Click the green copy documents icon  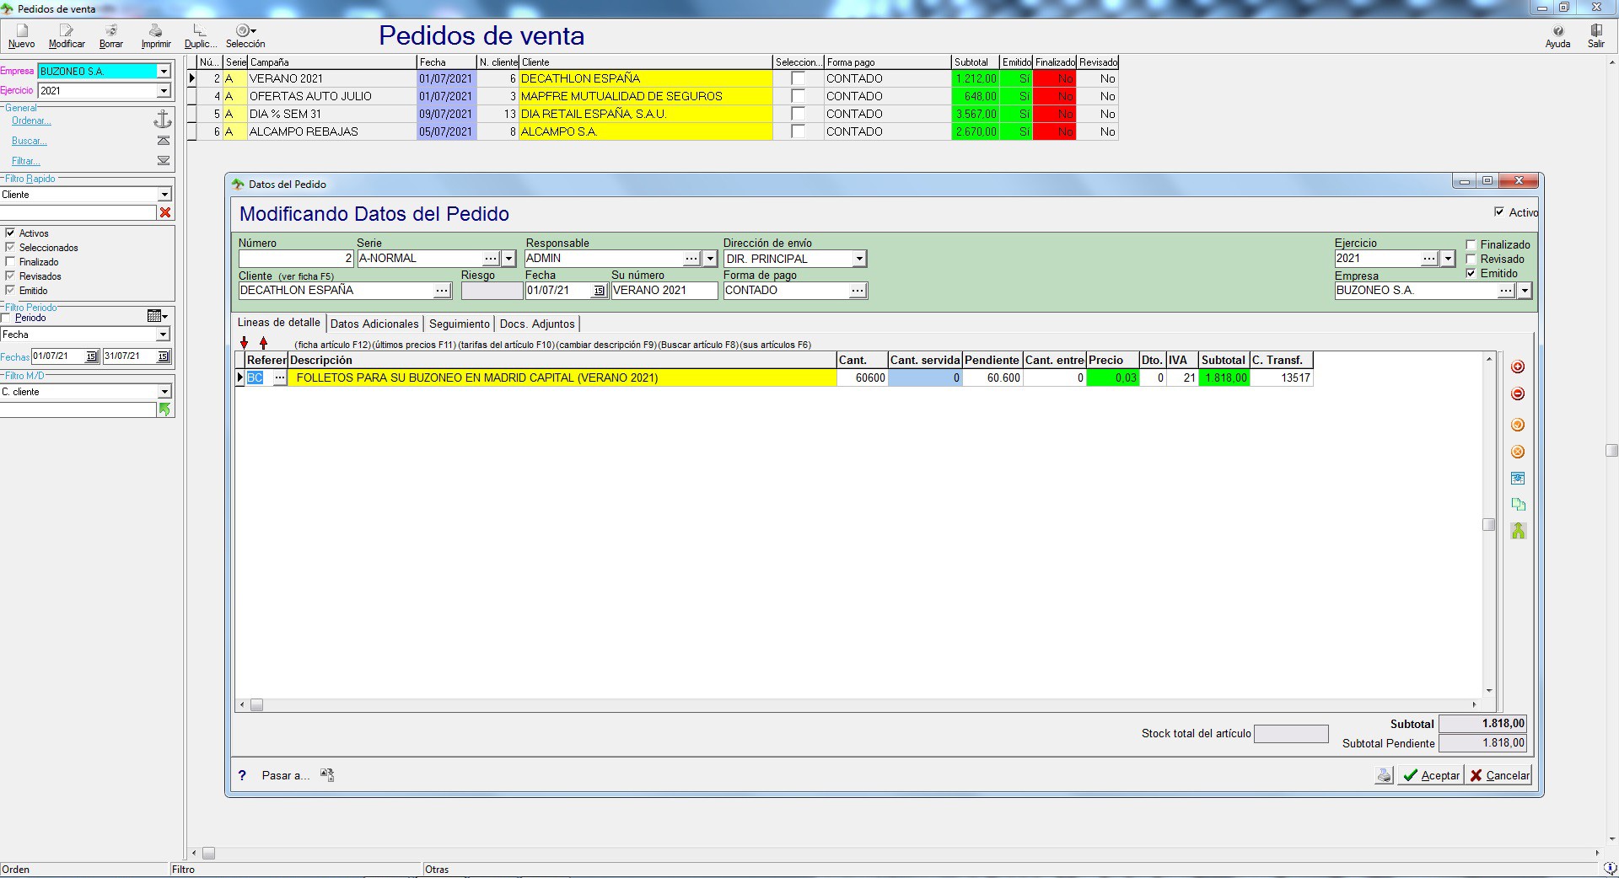(x=1518, y=505)
